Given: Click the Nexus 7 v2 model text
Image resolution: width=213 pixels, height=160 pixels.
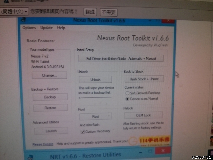Looking at the screenshot, I should [x=40, y=56].
